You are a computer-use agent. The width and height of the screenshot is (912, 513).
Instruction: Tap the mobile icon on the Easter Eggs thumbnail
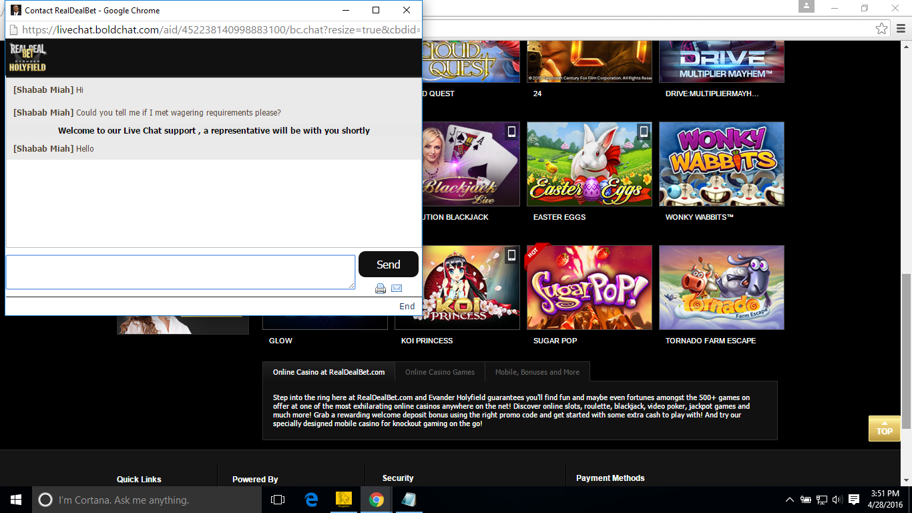pyautogui.click(x=644, y=131)
